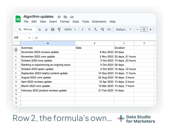This screenshot has width=169, height=130.
Task: Click the Summary header cell
Action: click(x=48, y=48)
